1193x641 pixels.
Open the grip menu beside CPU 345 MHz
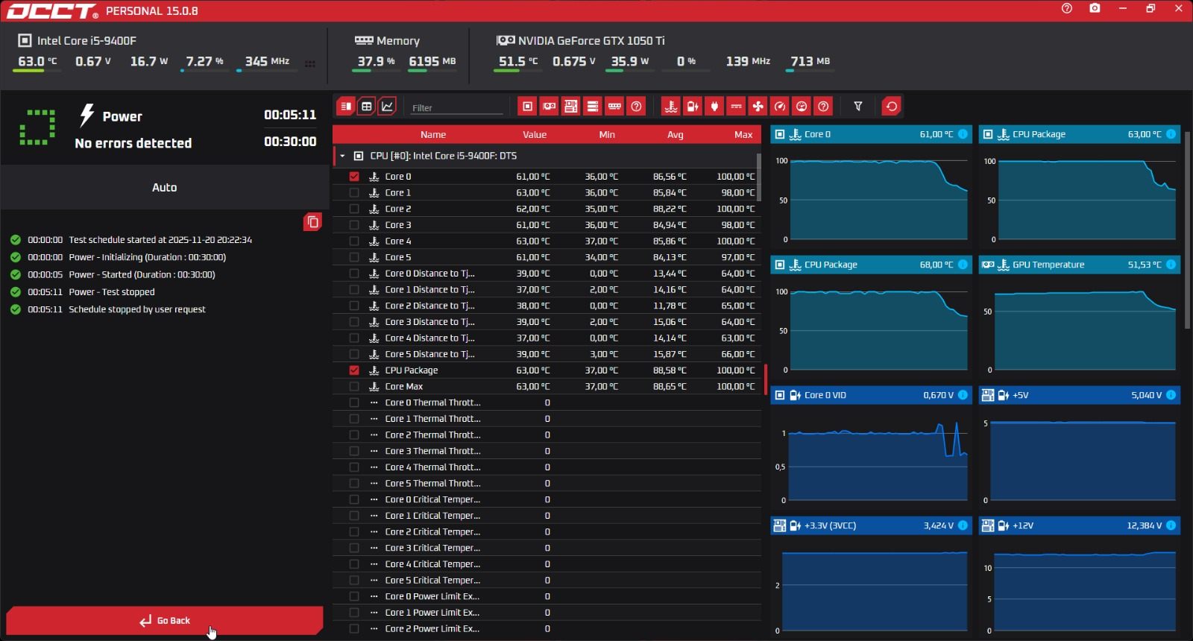click(x=310, y=63)
